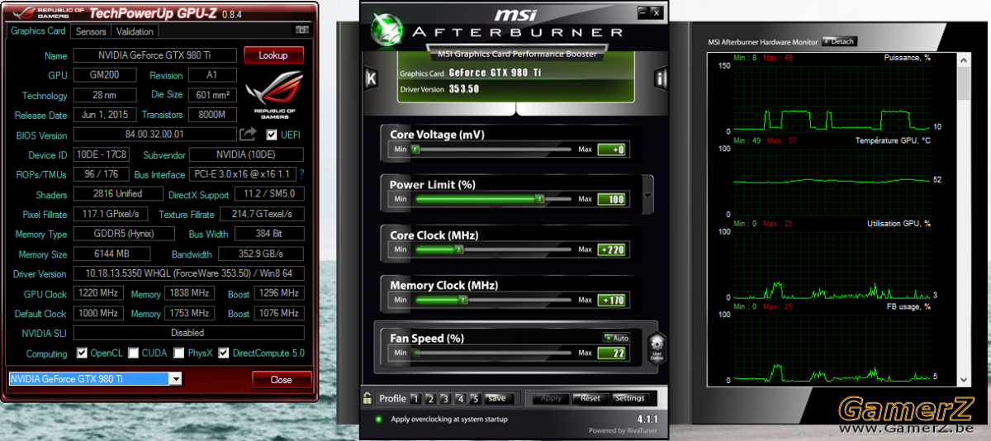The width and height of the screenshot is (991, 441).
Task: Click Detach on the Hardware Monitor
Action: [x=840, y=41]
